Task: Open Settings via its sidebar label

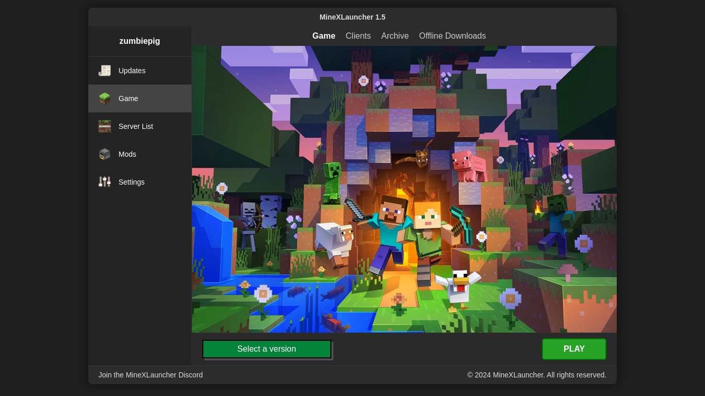Action: pyautogui.click(x=132, y=182)
